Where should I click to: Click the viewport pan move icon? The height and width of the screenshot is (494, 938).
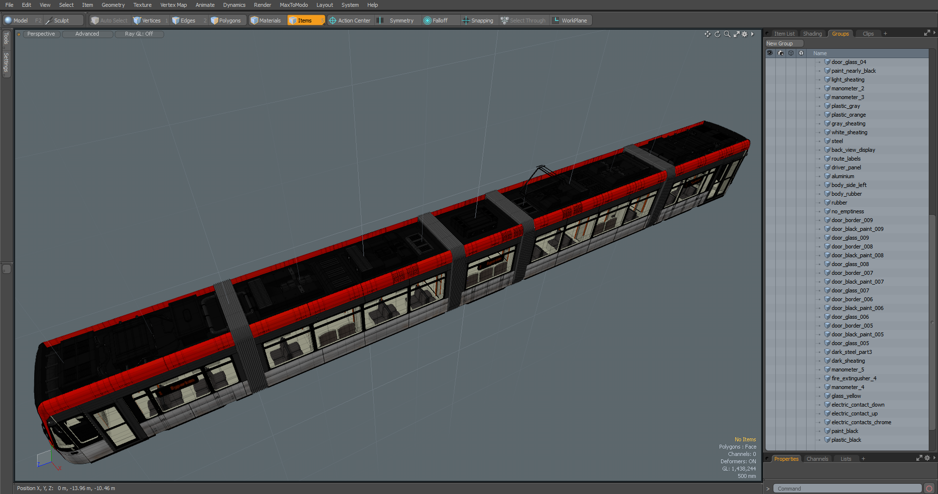point(707,34)
